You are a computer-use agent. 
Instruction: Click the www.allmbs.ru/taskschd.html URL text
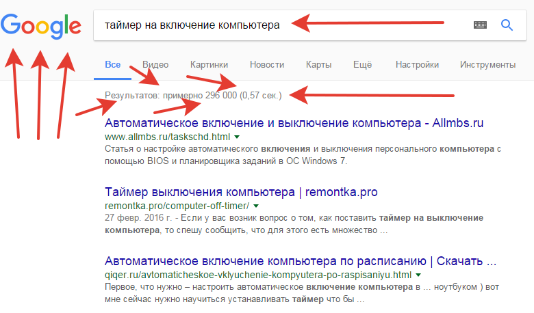[167, 137]
